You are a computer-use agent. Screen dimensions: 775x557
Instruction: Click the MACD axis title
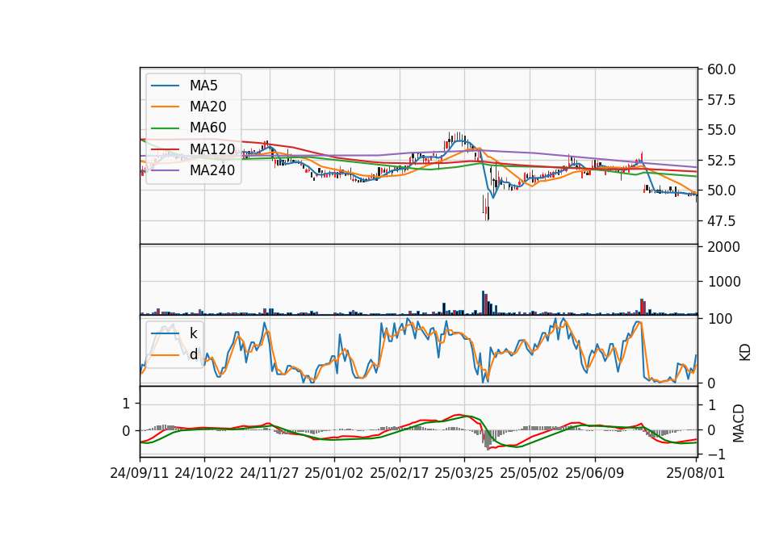point(739,423)
